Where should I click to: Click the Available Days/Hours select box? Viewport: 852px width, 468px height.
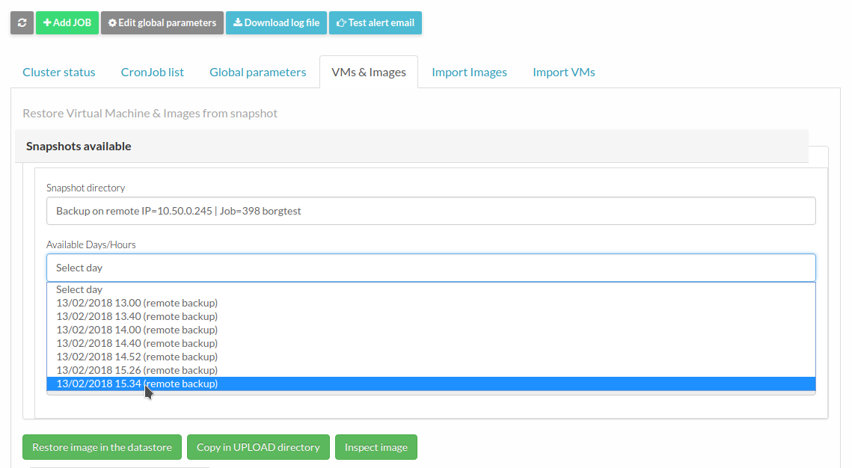(431, 268)
